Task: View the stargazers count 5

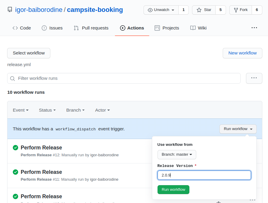Action: click(220, 10)
